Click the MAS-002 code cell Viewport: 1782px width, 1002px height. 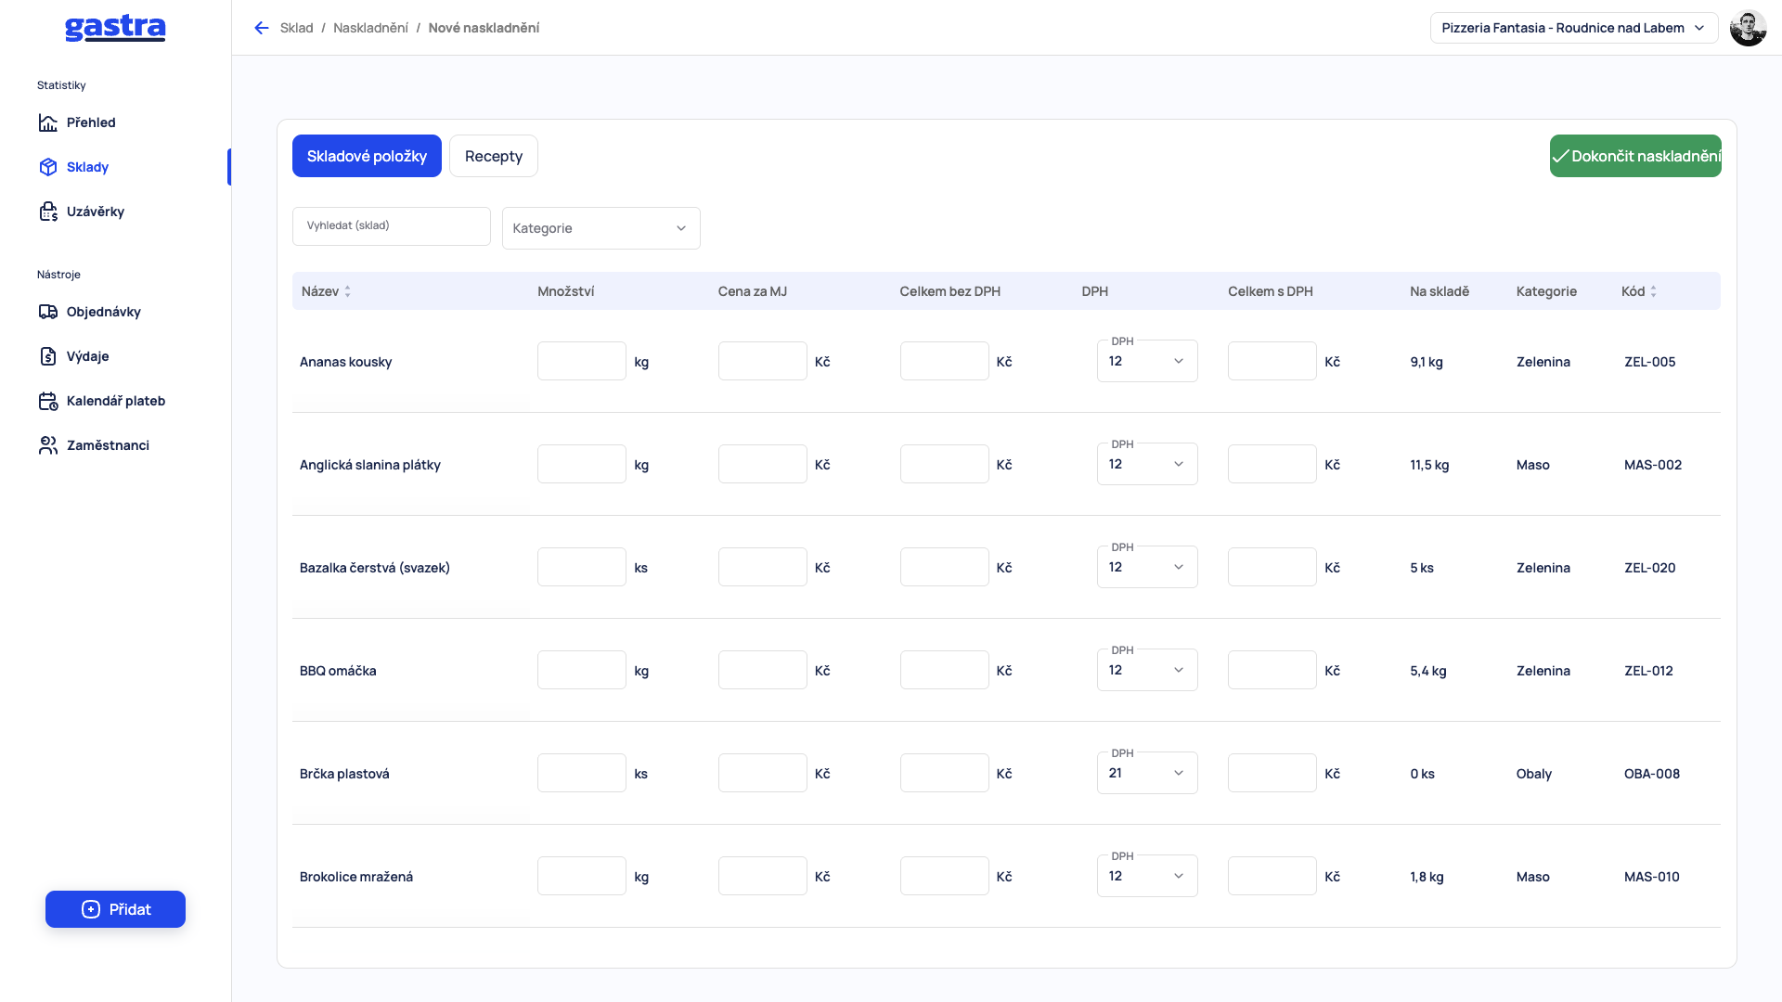[1653, 465]
